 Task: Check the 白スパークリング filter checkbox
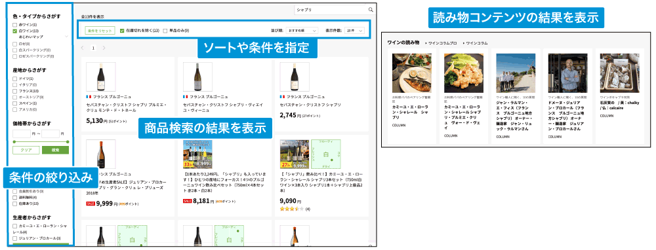[15, 50]
